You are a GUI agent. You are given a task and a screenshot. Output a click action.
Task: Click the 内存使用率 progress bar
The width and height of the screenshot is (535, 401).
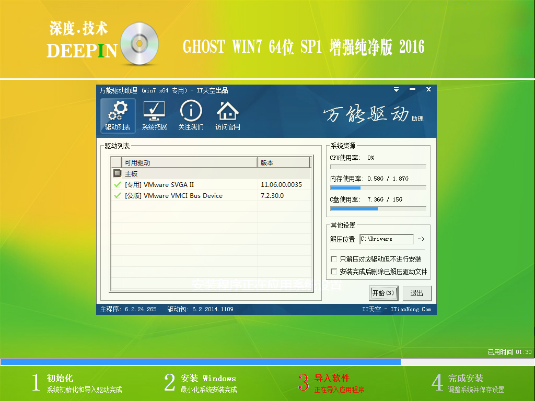(378, 188)
